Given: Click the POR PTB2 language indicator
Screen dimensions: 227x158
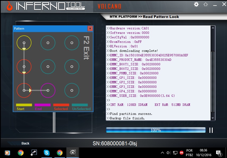Looking at the screenshot, I should coord(189,153).
